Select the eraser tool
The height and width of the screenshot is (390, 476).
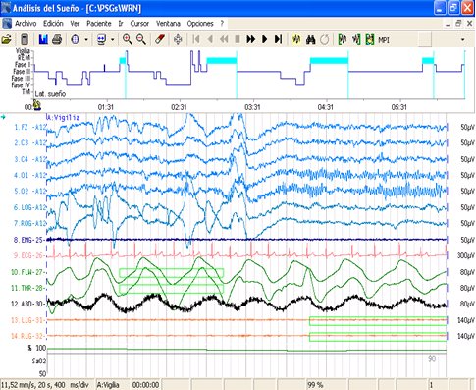(x=160, y=40)
